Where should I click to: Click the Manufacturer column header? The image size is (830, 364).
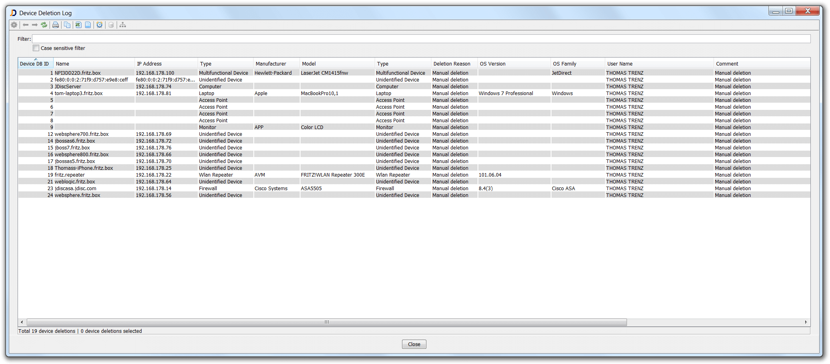[271, 64]
